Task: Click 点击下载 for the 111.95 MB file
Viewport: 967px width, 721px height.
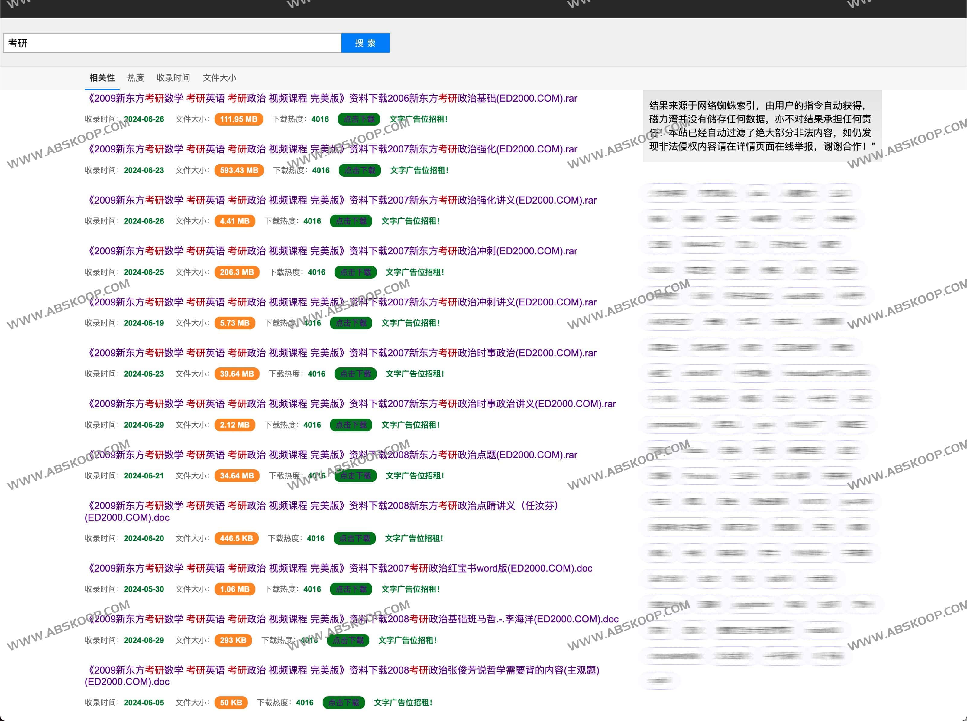Action: pos(359,119)
